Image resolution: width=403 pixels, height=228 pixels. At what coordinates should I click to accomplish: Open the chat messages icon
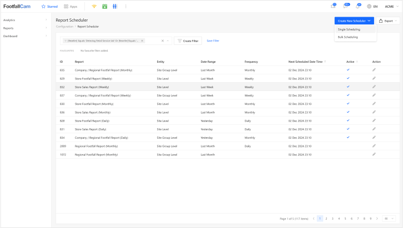[x=346, y=6]
